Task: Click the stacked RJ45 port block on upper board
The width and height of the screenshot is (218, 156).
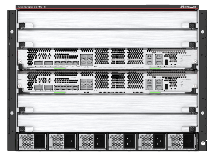Action: point(86,60)
